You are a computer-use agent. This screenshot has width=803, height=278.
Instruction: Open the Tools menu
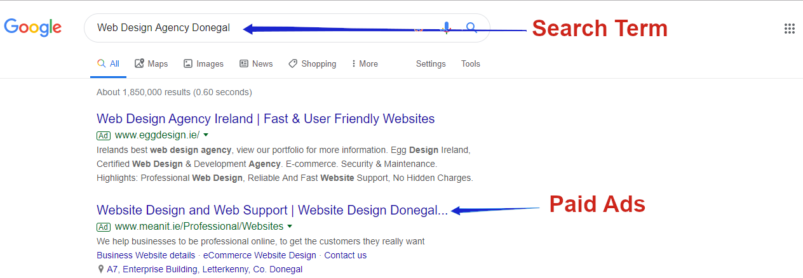[x=471, y=63]
